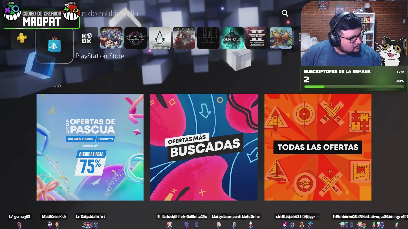This screenshot has height=229, width=408.
Task: Click the Suscriptores de la Semana heading
Action: tap(337, 72)
